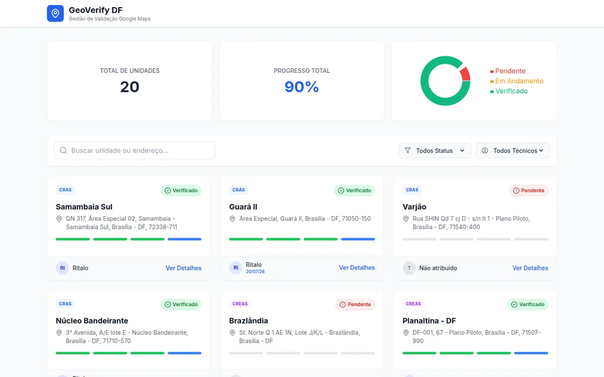The height and width of the screenshot is (377, 604).
Task: Click the location pin on Planaltina - DF address
Action: 406,333
